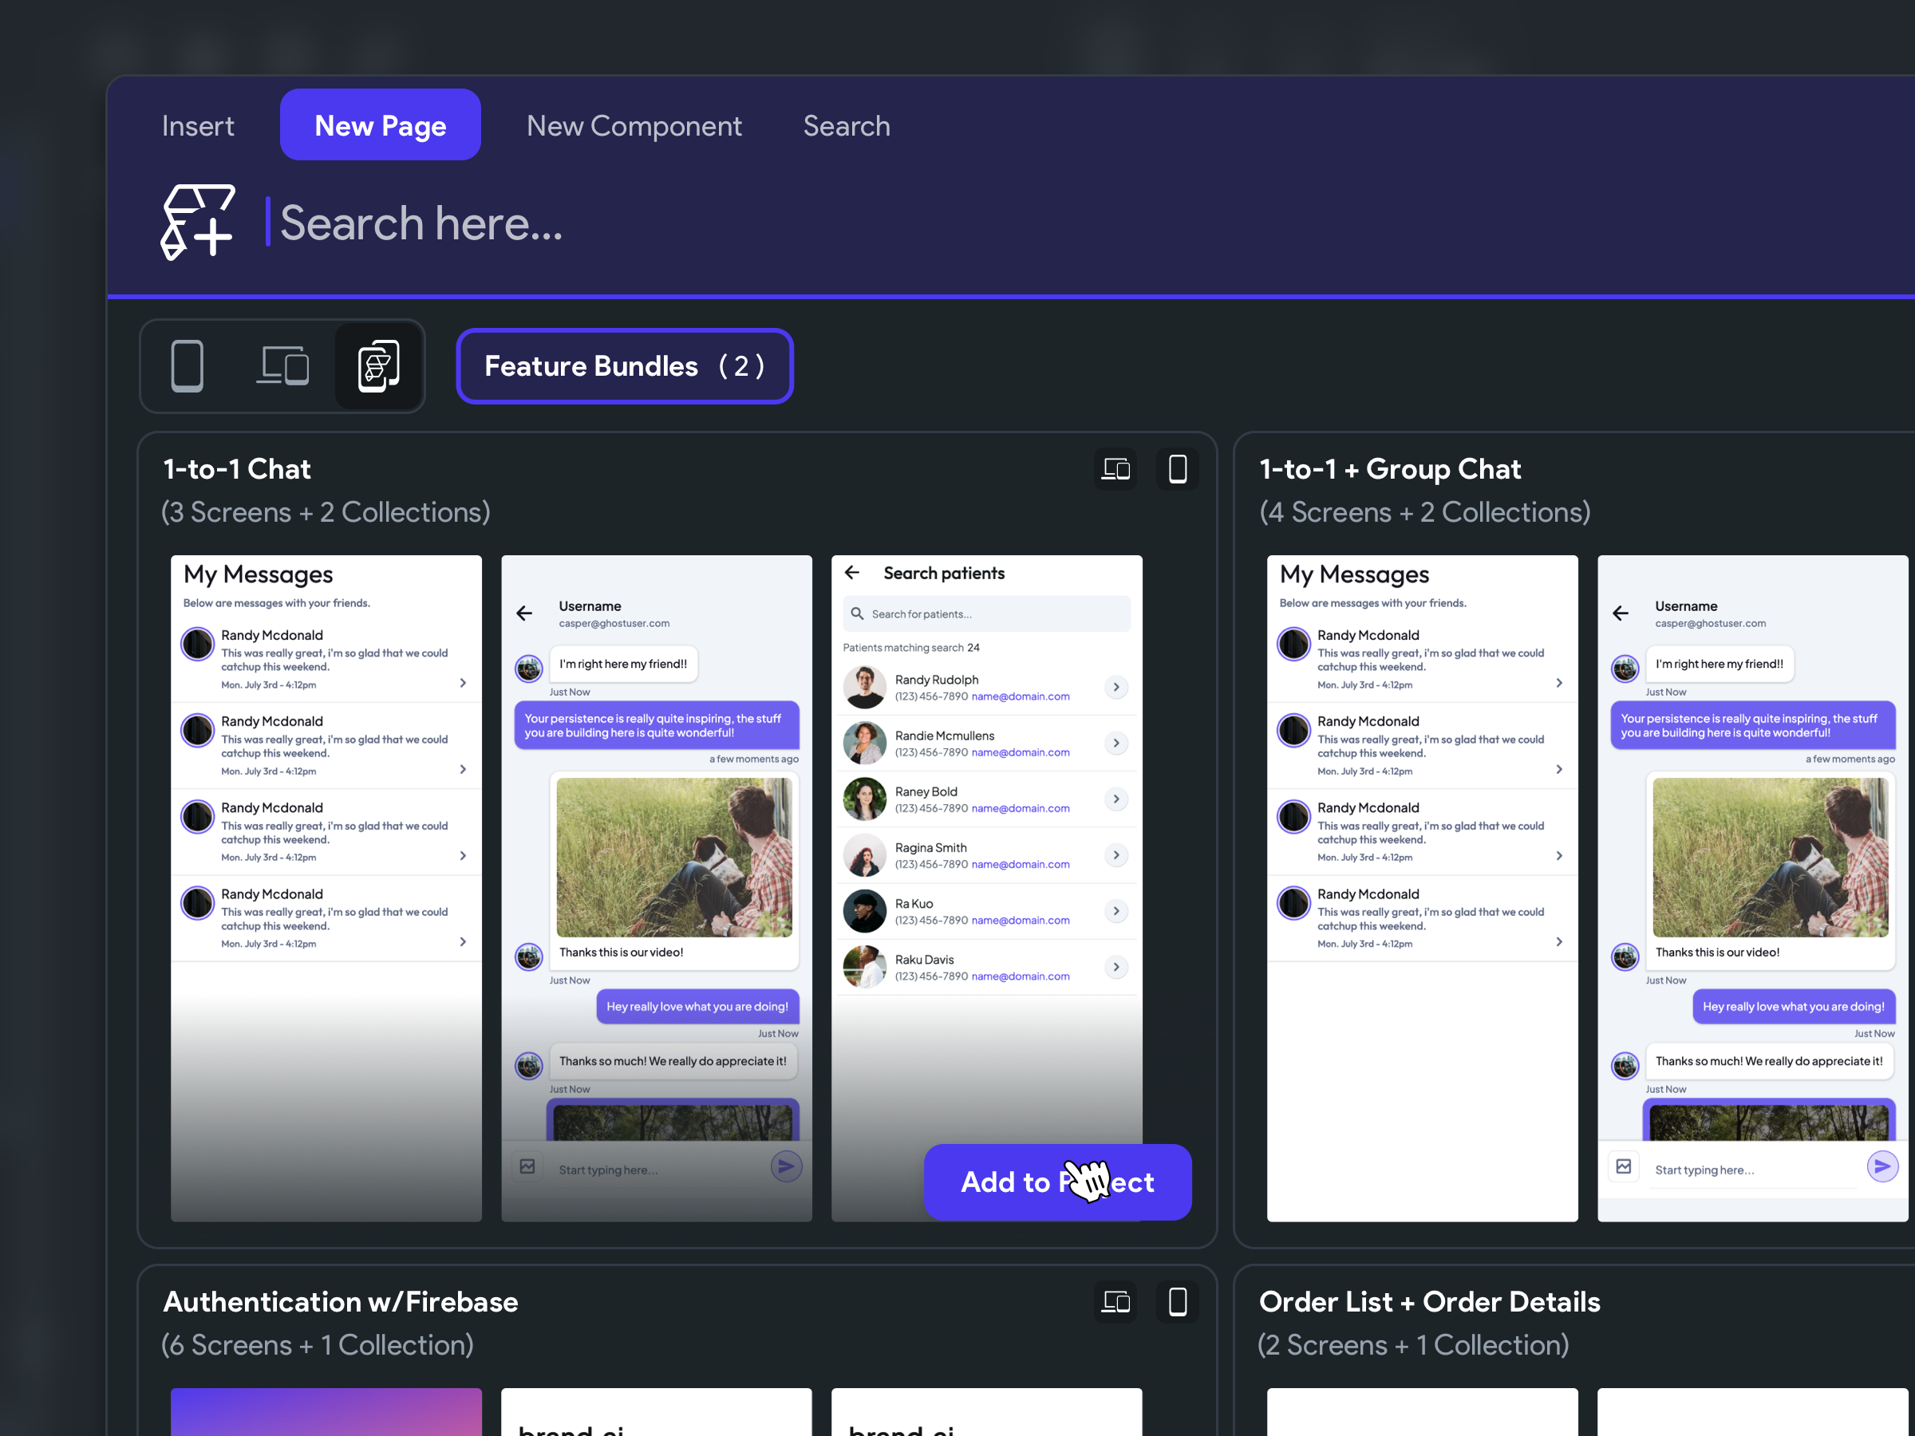This screenshot has height=1436, width=1915.
Task: Select the responsive devices filter icon
Action: (x=283, y=365)
